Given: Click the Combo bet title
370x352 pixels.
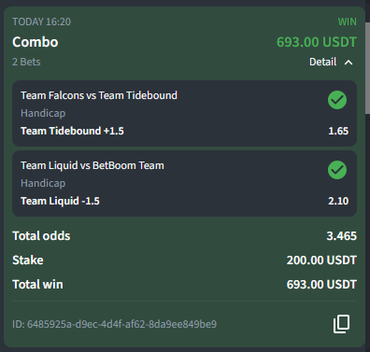Looking at the screenshot, I should tap(36, 42).
